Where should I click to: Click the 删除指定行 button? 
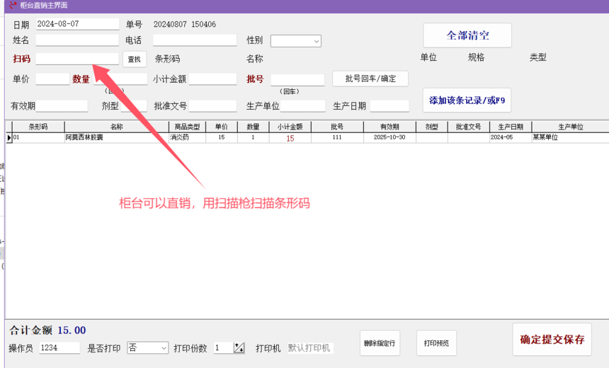coord(380,343)
